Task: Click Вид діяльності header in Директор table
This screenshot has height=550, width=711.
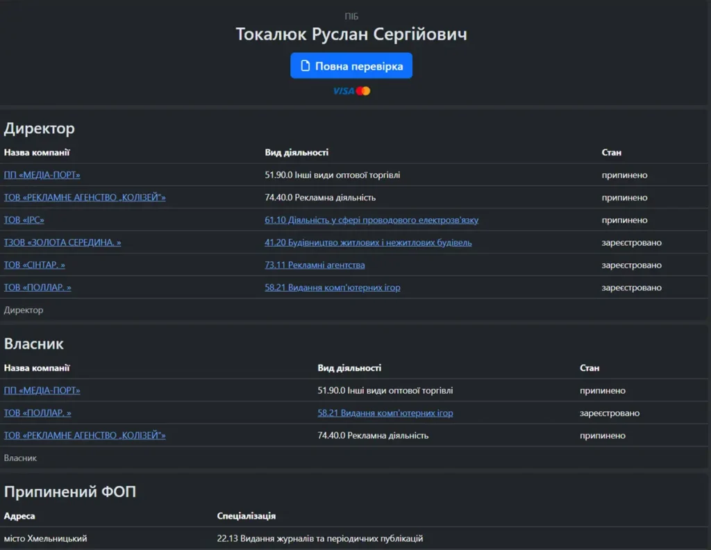Action: coord(296,152)
